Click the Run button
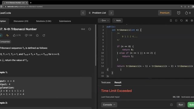 [181, 105]
